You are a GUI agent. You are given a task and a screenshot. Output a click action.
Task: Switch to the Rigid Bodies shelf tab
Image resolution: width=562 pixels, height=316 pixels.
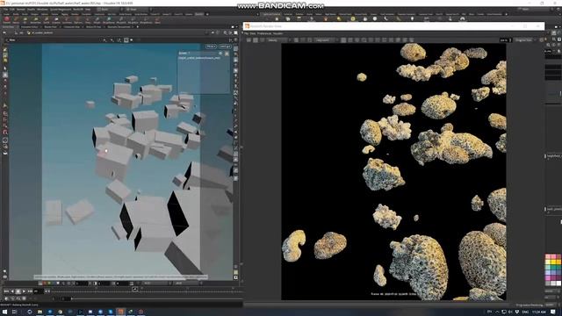[x=330, y=14]
